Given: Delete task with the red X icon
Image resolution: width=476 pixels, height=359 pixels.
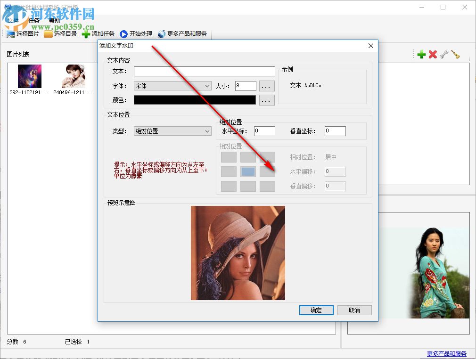Looking at the screenshot, I should (x=432, y=54).
